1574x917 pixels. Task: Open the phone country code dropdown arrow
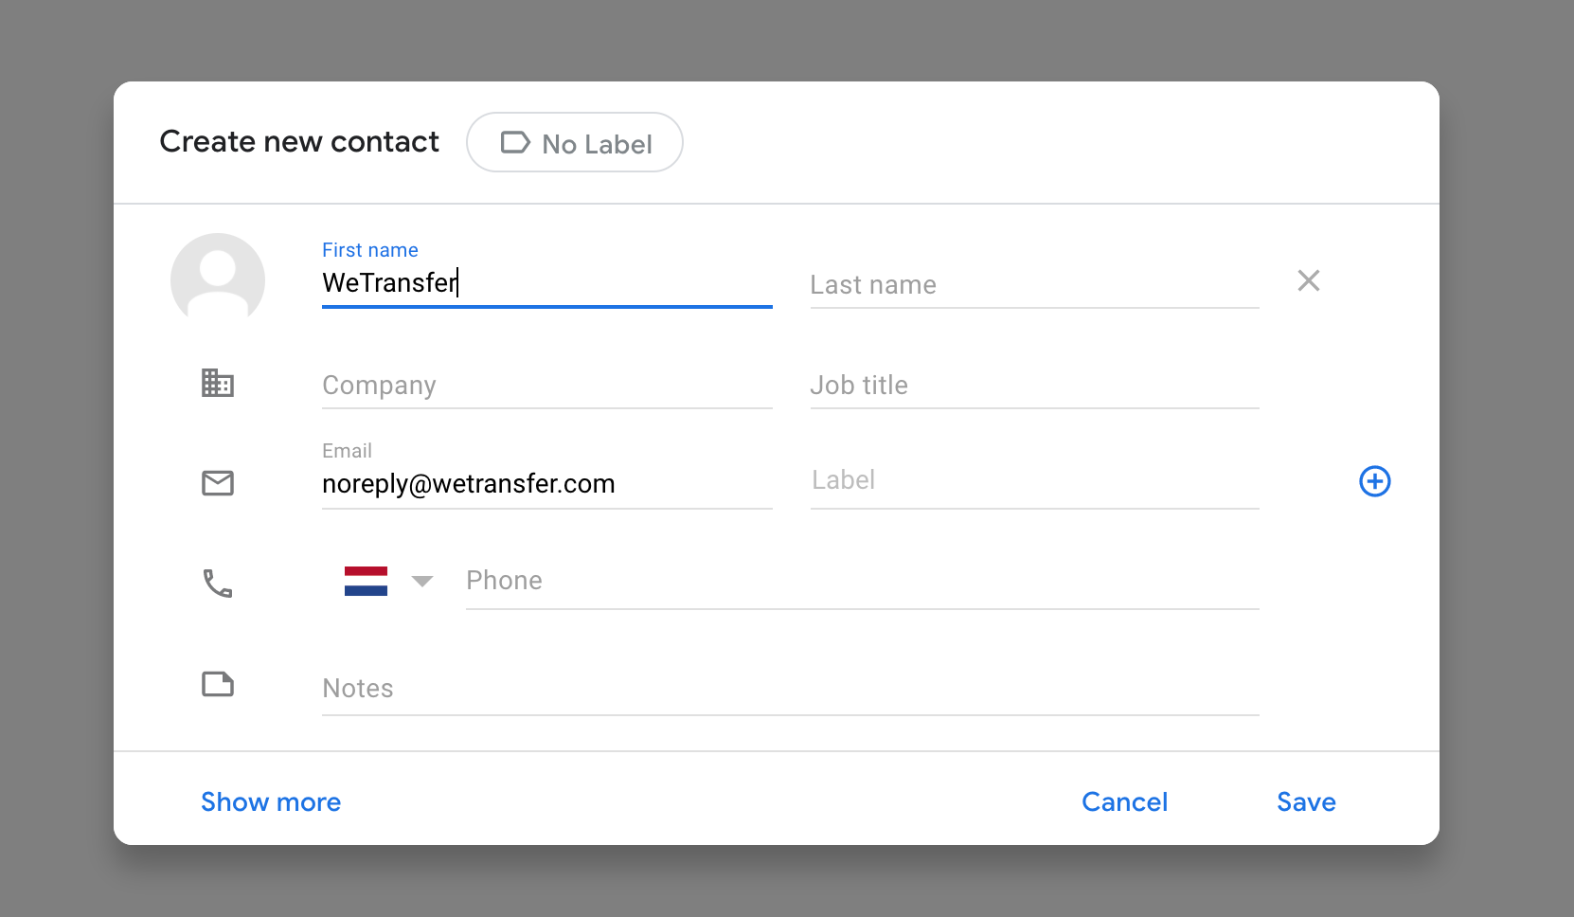click(x=422, y=581)
